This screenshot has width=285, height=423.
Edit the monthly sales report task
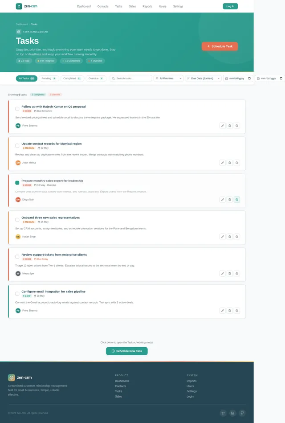[x=223, y=200]
